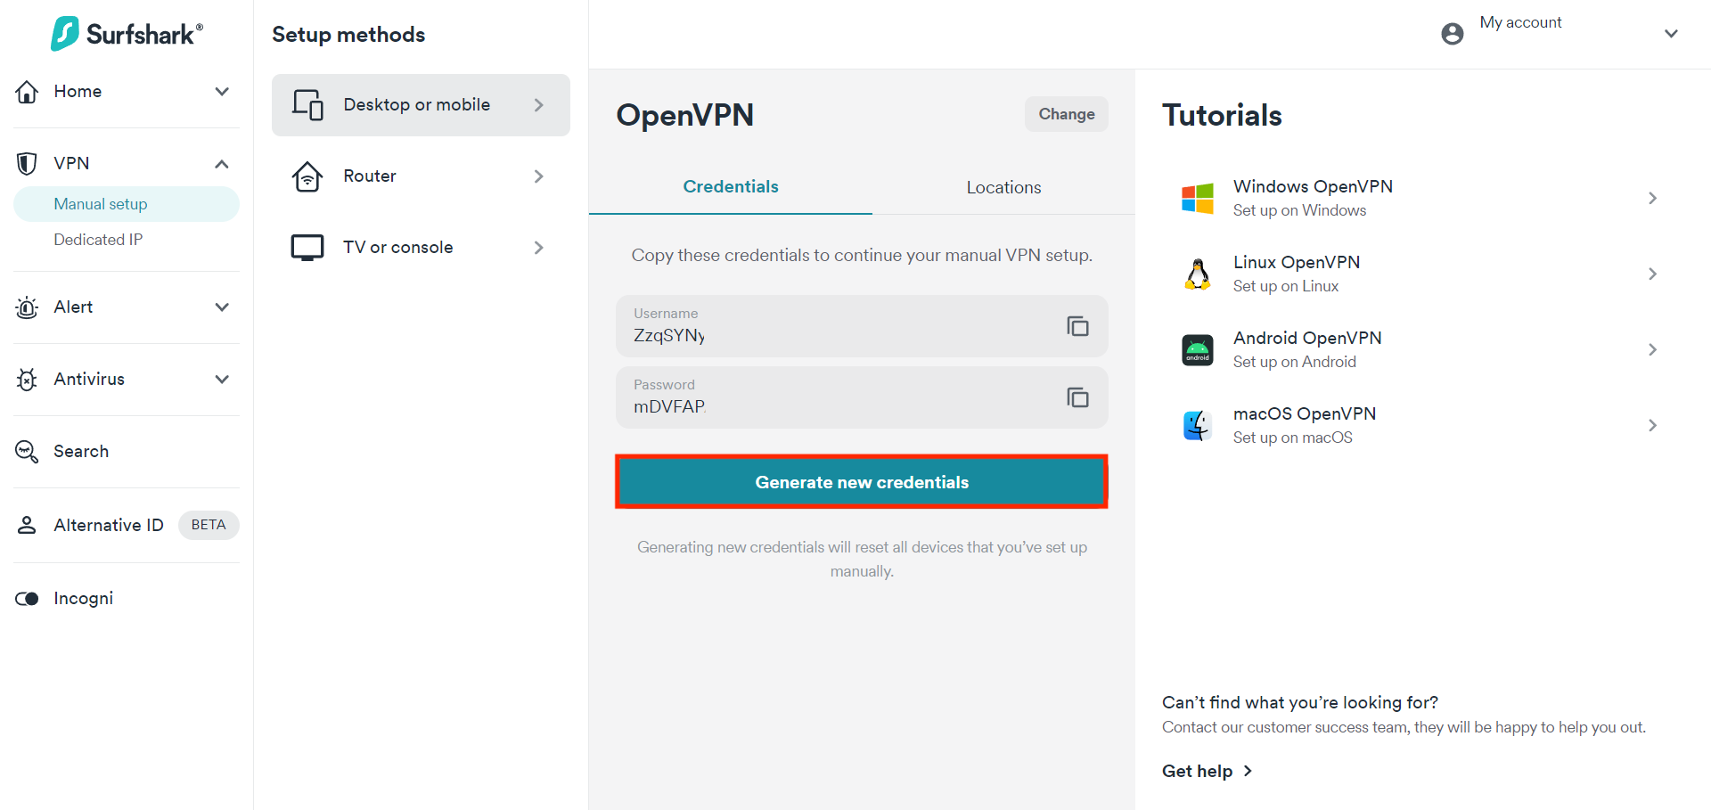Collapse the VPN sidebar section
This screenshot has height=810, width=1711.
pos(222,164)
